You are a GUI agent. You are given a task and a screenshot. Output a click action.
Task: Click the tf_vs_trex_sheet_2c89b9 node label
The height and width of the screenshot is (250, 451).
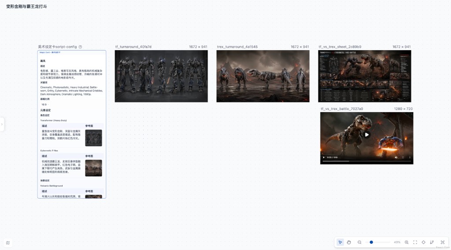pyautogui.click(x=340, y=47)
